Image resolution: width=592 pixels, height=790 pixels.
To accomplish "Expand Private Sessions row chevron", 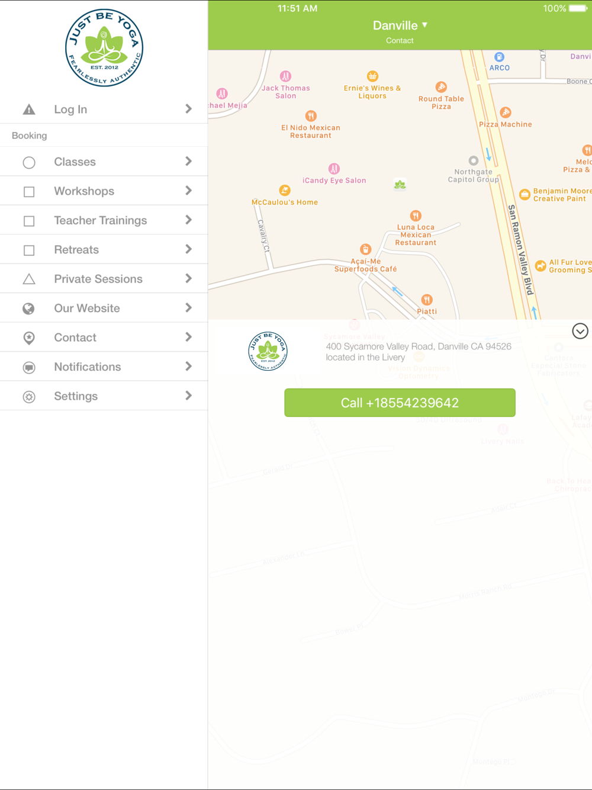I will [188, 278].
